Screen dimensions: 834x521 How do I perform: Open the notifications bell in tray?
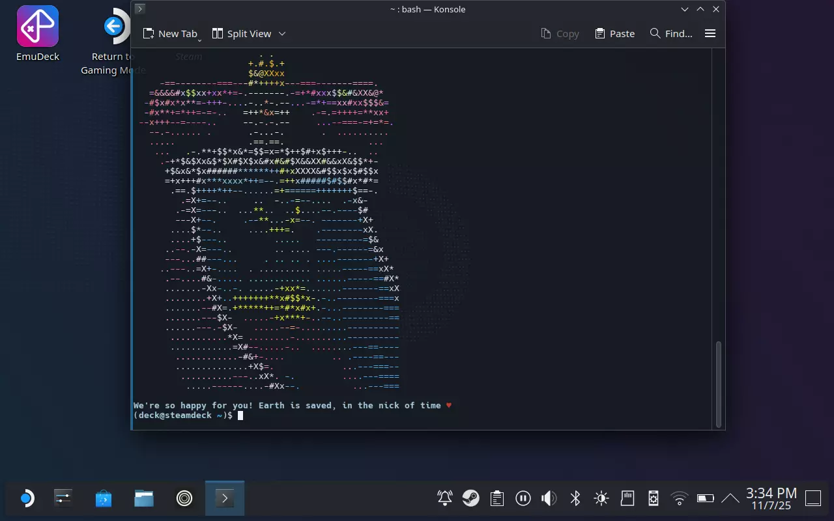[445, 499]
